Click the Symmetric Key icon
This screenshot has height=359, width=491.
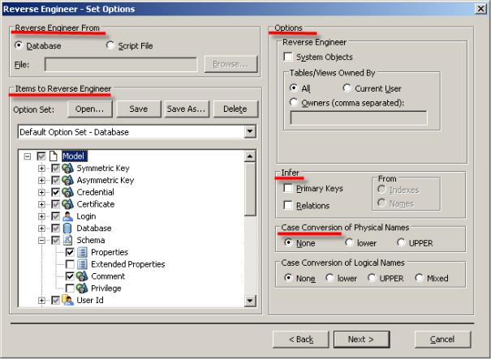tap(67, 169)
